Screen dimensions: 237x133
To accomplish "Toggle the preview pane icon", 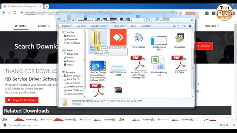I will click(x=184, y=26).
